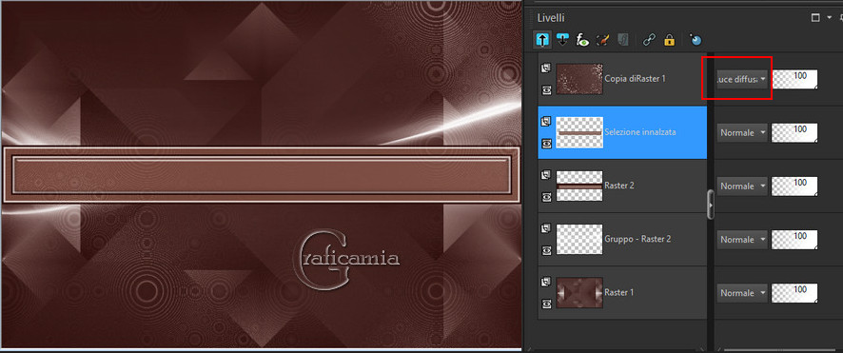Open blend mode dropdown of Gruppo - Raster 2
Image resolution: width=843 pixels, height=353 pixels.
coord(742,239)
